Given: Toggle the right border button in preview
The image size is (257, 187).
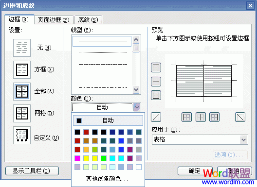Looking at the screenshot, I should click(x=214, y=117).
